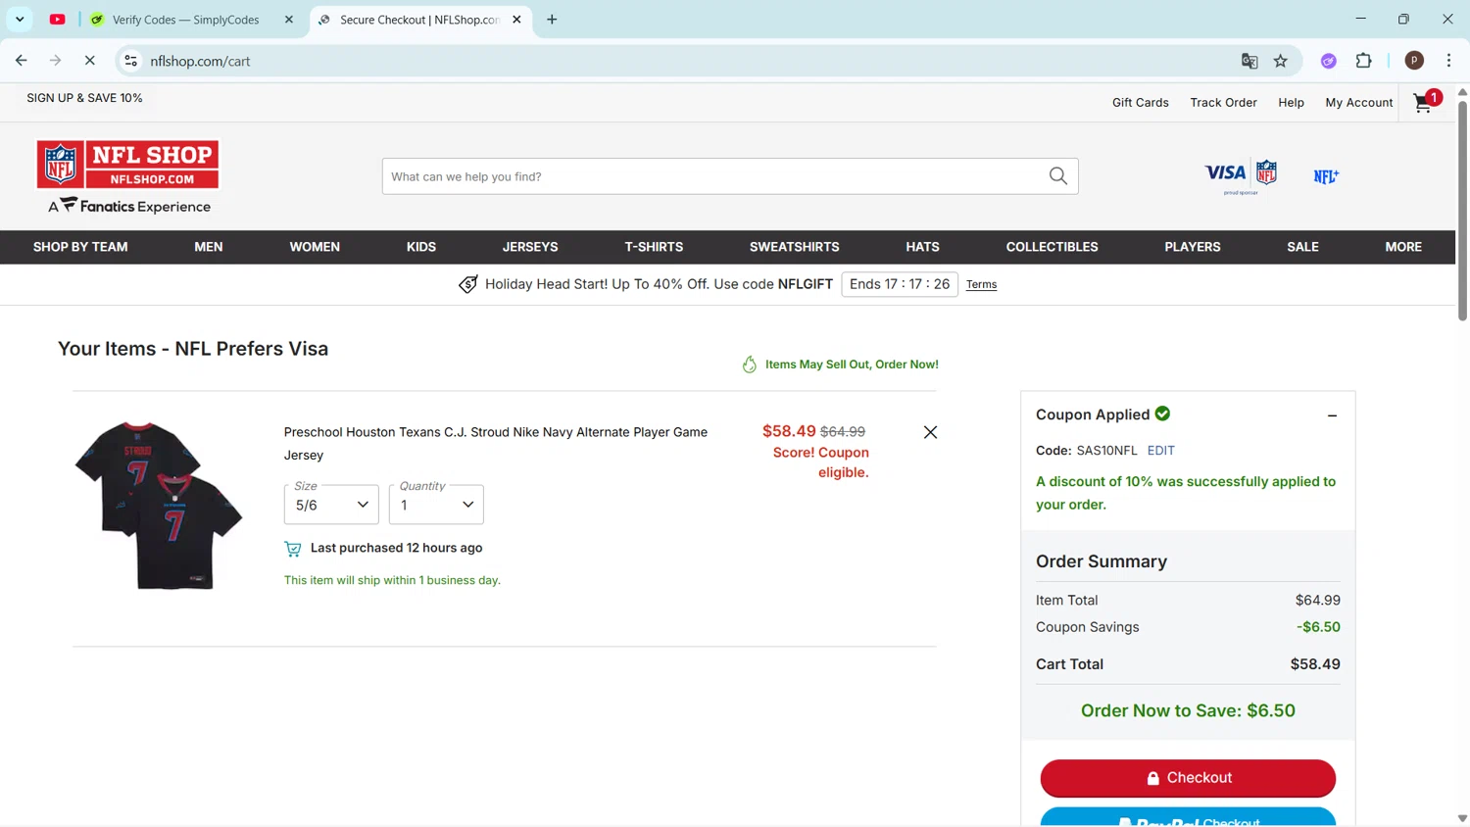Click 'Order Now to Save: $6.50' text
This screenshot has height=827, width=1470.
[1188, 710]
